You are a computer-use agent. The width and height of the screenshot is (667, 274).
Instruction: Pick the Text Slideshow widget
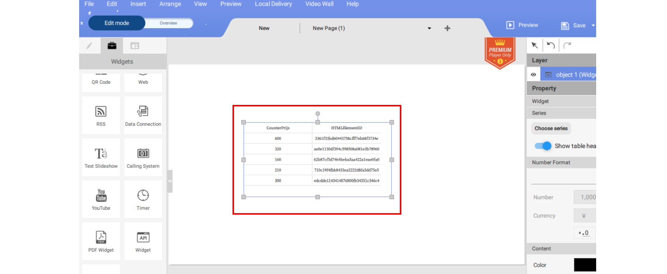pos(101,157)
